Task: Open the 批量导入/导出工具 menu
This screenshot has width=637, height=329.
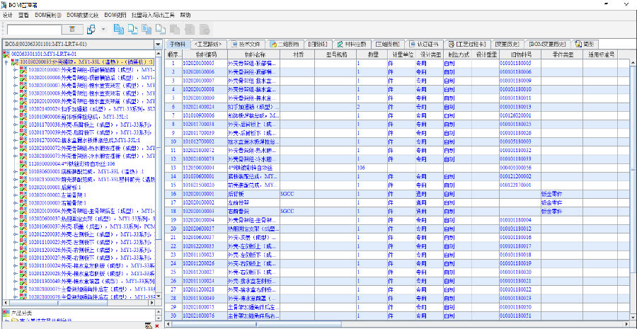Action: [x=154, y=14]
